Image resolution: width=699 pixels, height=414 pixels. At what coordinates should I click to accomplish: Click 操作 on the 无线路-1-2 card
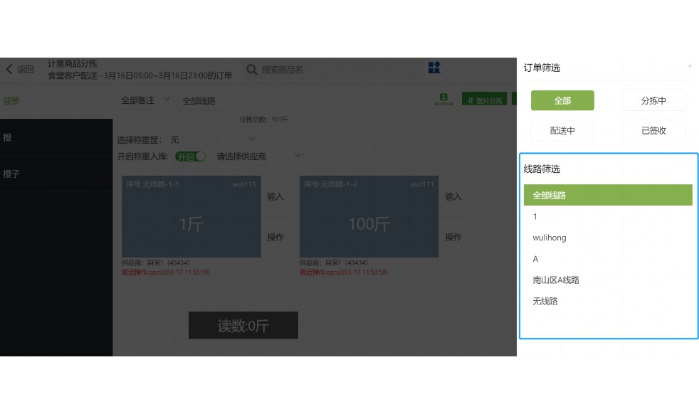click(x=454, y=237)
